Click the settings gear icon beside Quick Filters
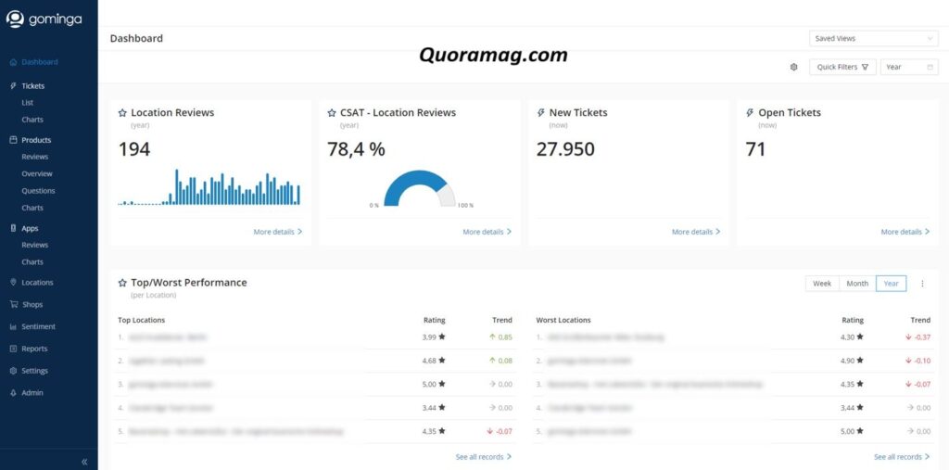 (793, 67)
